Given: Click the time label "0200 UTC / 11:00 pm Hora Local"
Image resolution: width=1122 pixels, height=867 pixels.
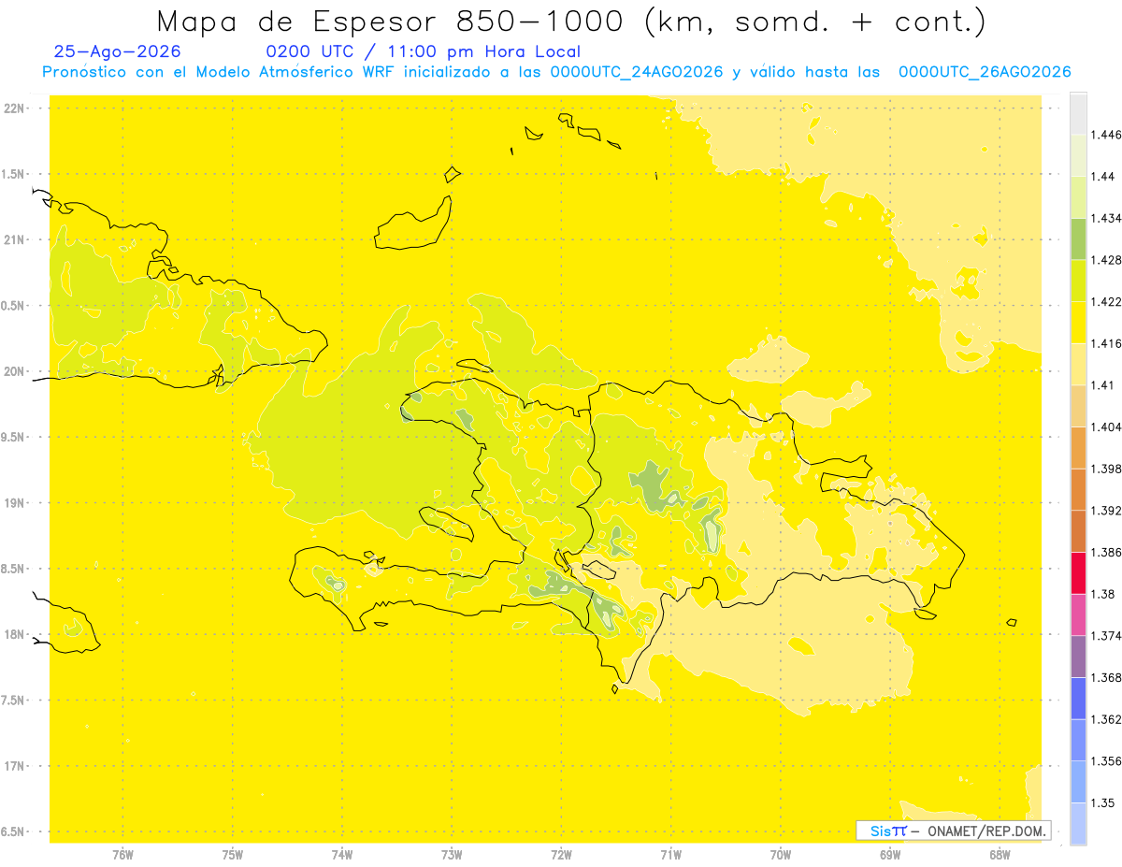Looking at the screenshot, I should (424, 51).
